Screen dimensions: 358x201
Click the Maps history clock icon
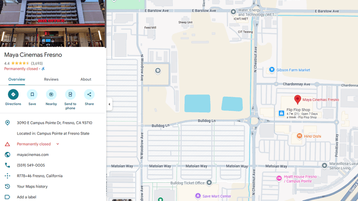[8, 186]
